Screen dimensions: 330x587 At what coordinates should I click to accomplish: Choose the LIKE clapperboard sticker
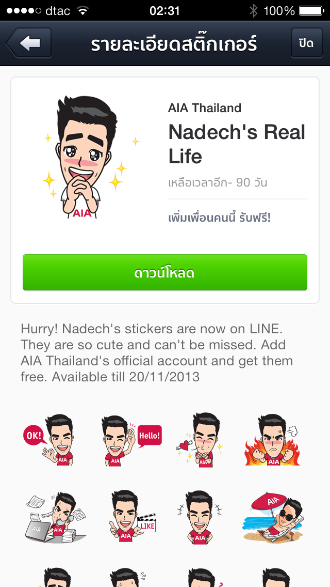click(x=131, y=516)
